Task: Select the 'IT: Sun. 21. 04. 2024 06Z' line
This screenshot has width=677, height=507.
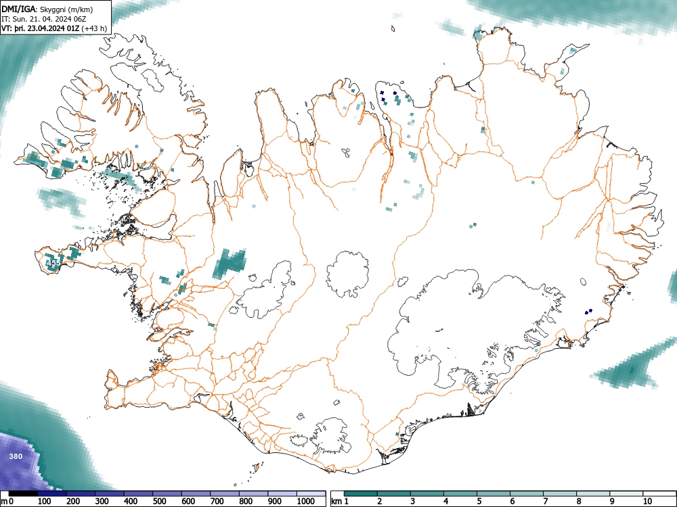Action: point(44,19)
